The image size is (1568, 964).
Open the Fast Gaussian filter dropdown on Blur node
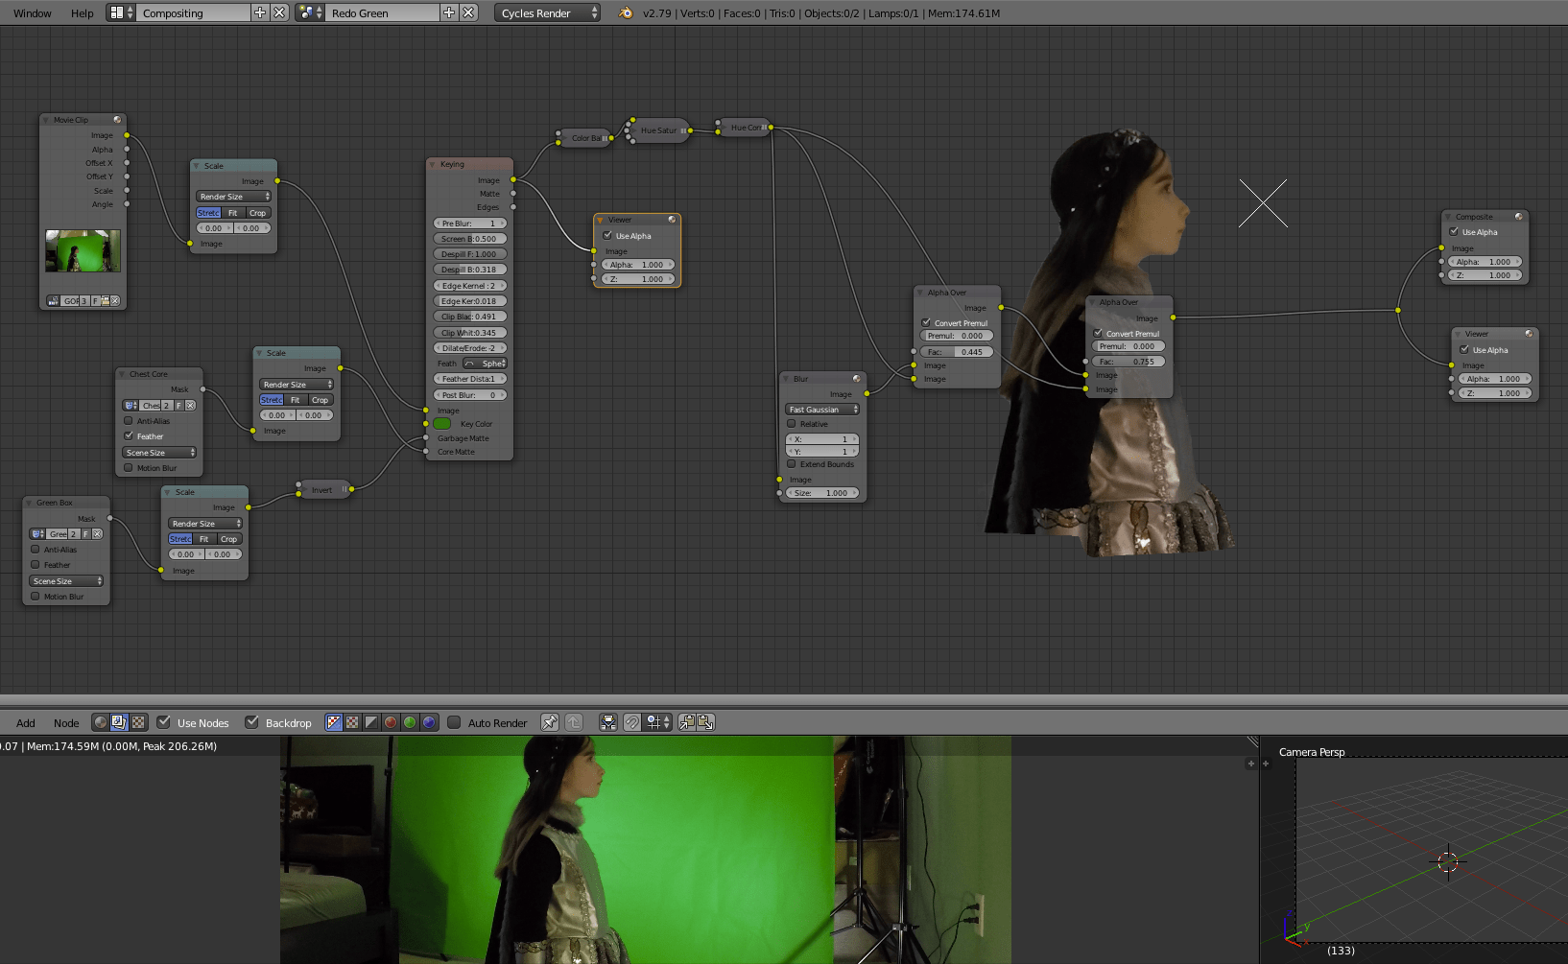pos(821,409)
